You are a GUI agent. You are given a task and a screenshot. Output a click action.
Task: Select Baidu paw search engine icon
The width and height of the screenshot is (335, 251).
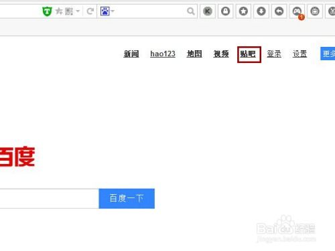105,11
